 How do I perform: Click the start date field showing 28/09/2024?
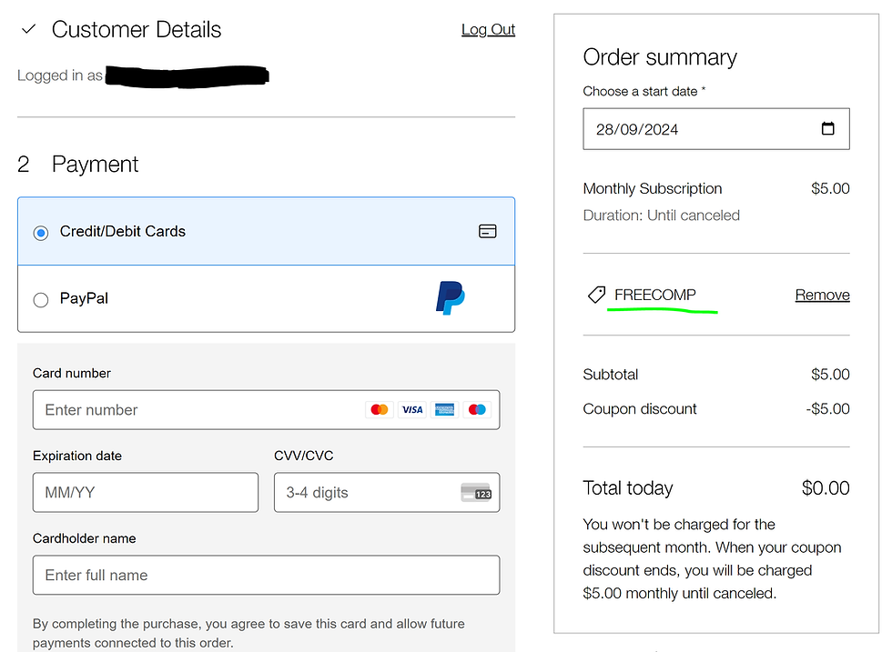coord(692,129)
